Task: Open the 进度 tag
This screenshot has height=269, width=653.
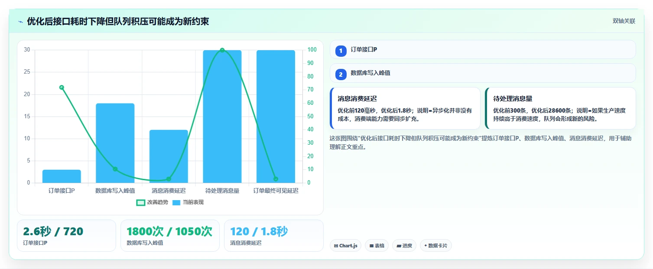Action: (x=404, y=246)
